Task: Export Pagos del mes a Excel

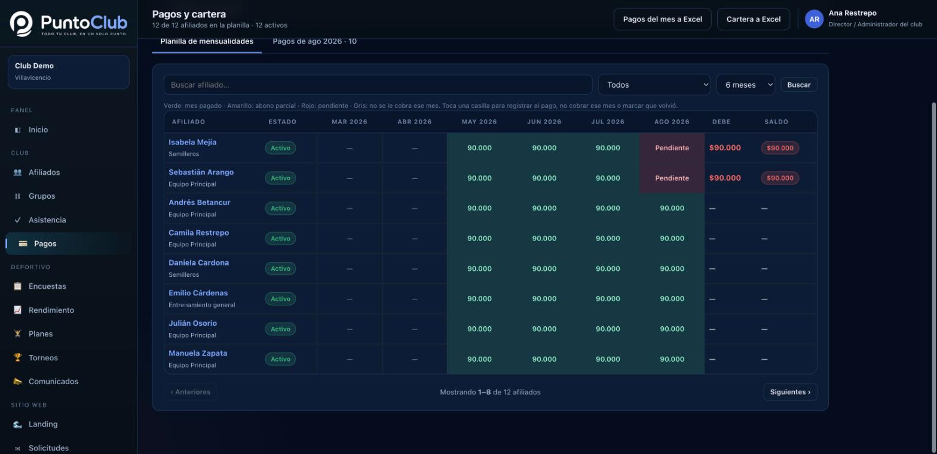Action: 663,19
